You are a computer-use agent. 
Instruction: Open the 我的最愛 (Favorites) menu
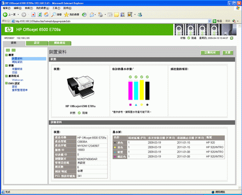43,8
